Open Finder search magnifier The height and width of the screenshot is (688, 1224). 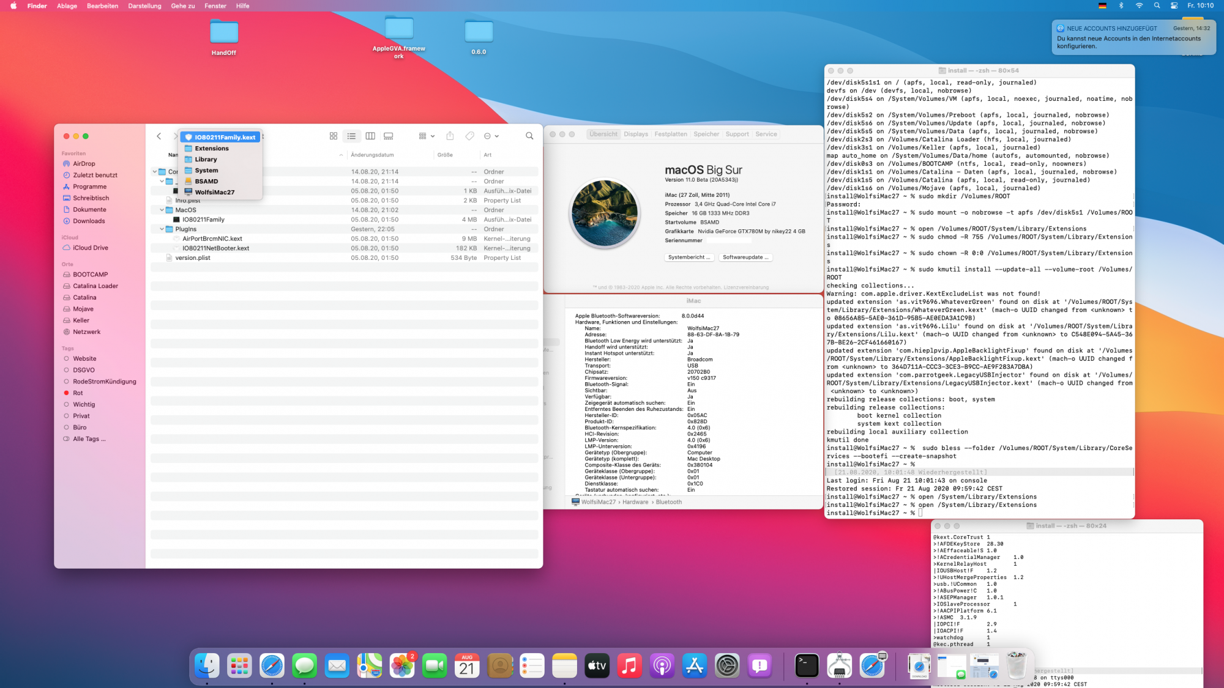(529, 136)
